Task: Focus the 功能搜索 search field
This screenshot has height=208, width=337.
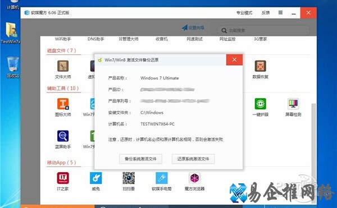Action: [x=264, y=30]
